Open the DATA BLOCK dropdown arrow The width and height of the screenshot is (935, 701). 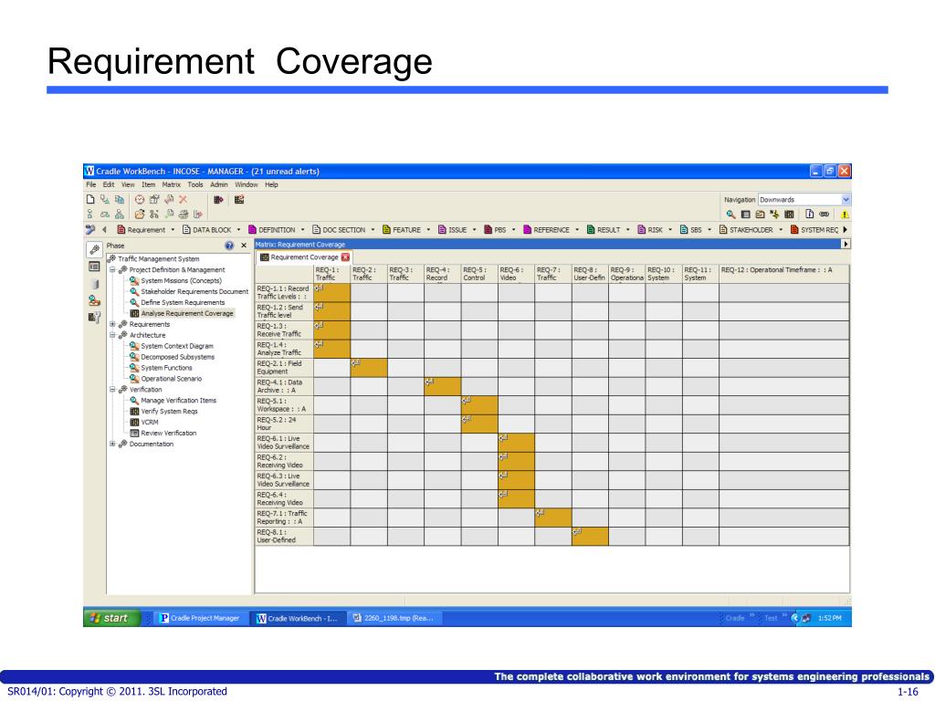pyautogui.click(x=238, y=229)
